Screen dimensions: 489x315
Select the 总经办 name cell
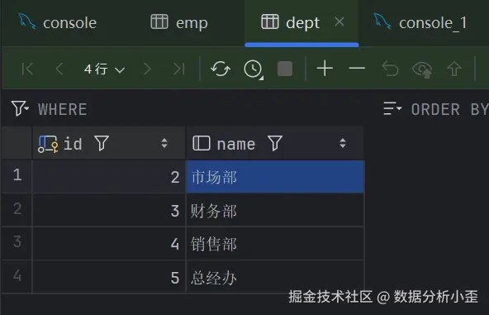[x=275, y=277]
